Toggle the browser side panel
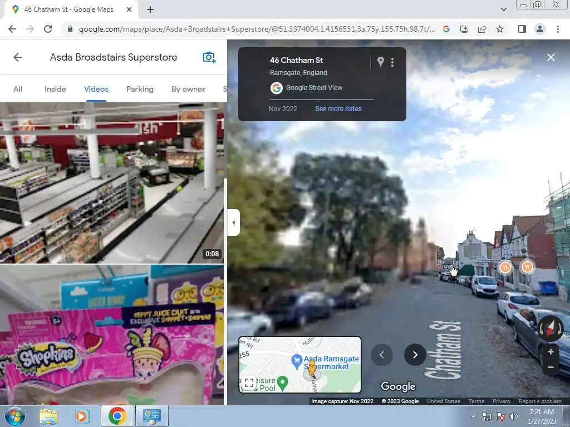570x427 pixels. coord(522,29)
